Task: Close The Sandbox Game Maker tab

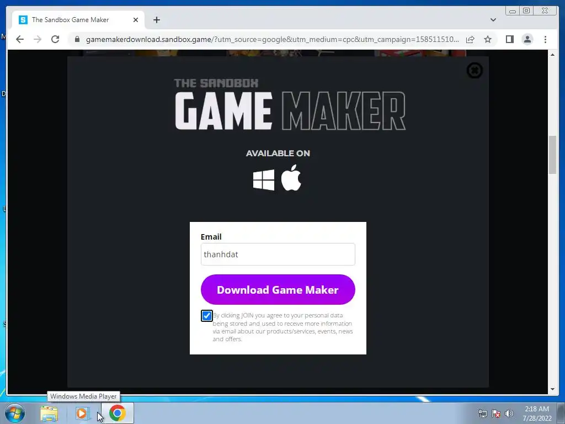Action: pyautogui.click(x=136, y=20)
